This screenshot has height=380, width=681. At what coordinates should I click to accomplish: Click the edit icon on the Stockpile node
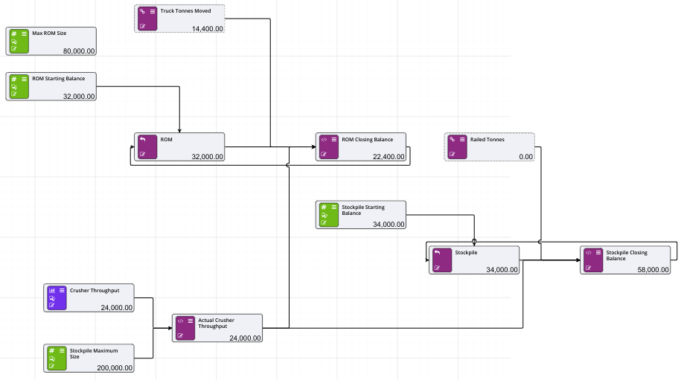[437, 268]
